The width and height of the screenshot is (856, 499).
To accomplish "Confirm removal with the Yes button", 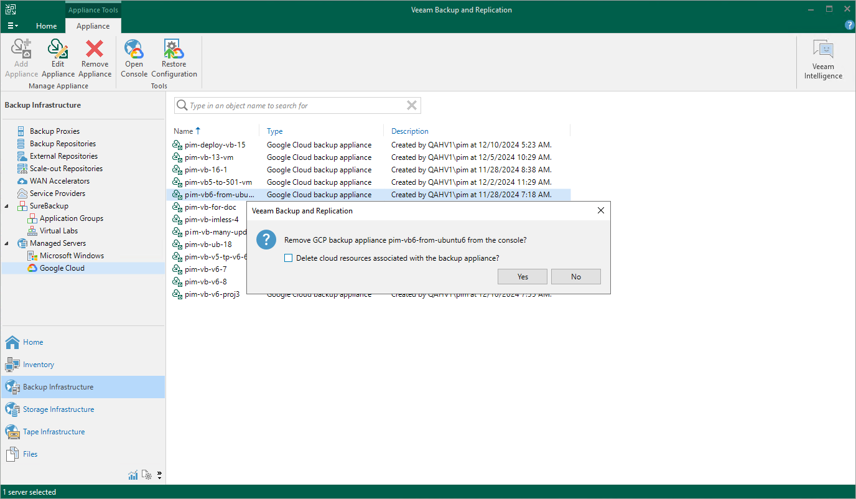I will (x=523, y=277).
